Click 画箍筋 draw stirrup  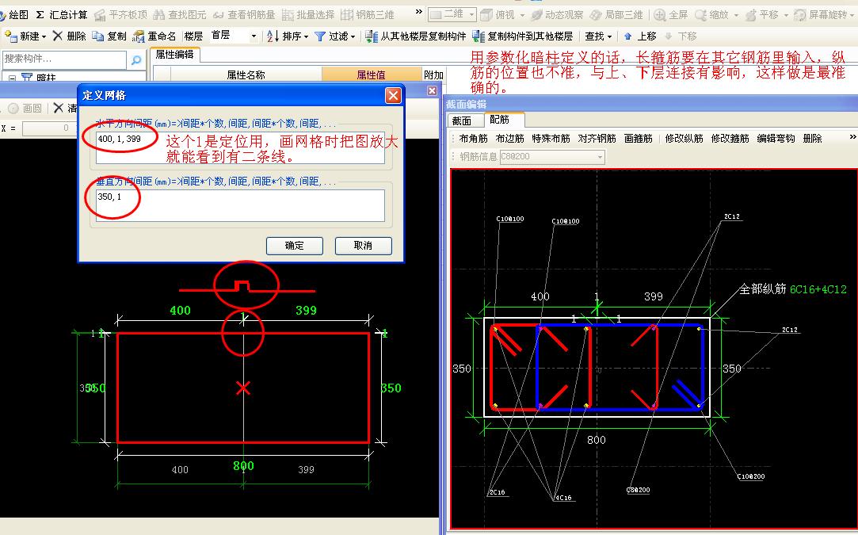[x=638, y=139]
